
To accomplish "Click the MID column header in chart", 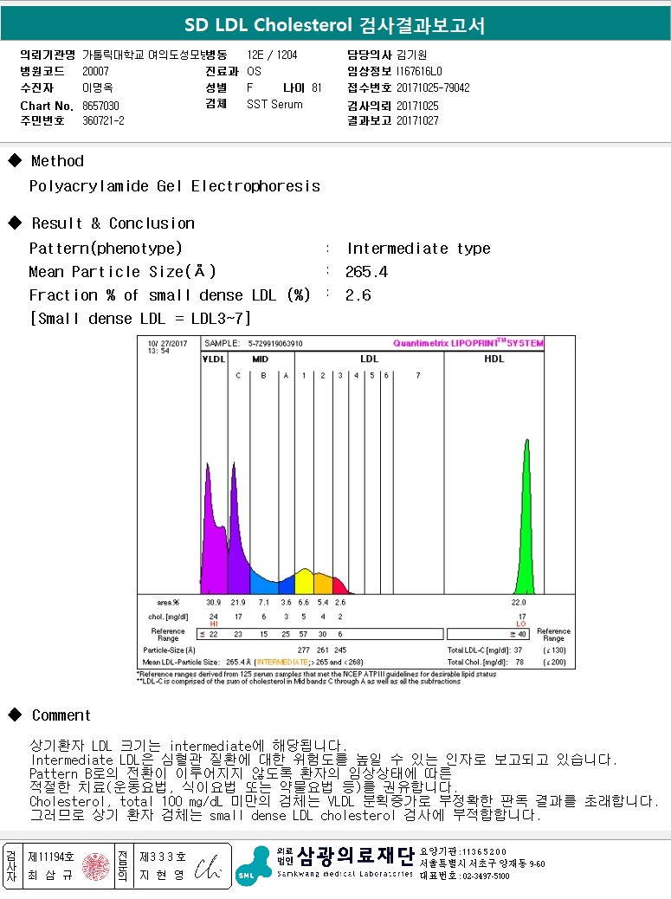I will (260, 359).
